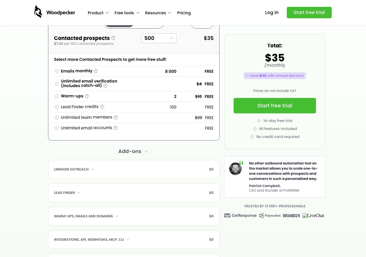Expand Integrations, API, Webhooks, MCP, CLI section

pos(134,240)
